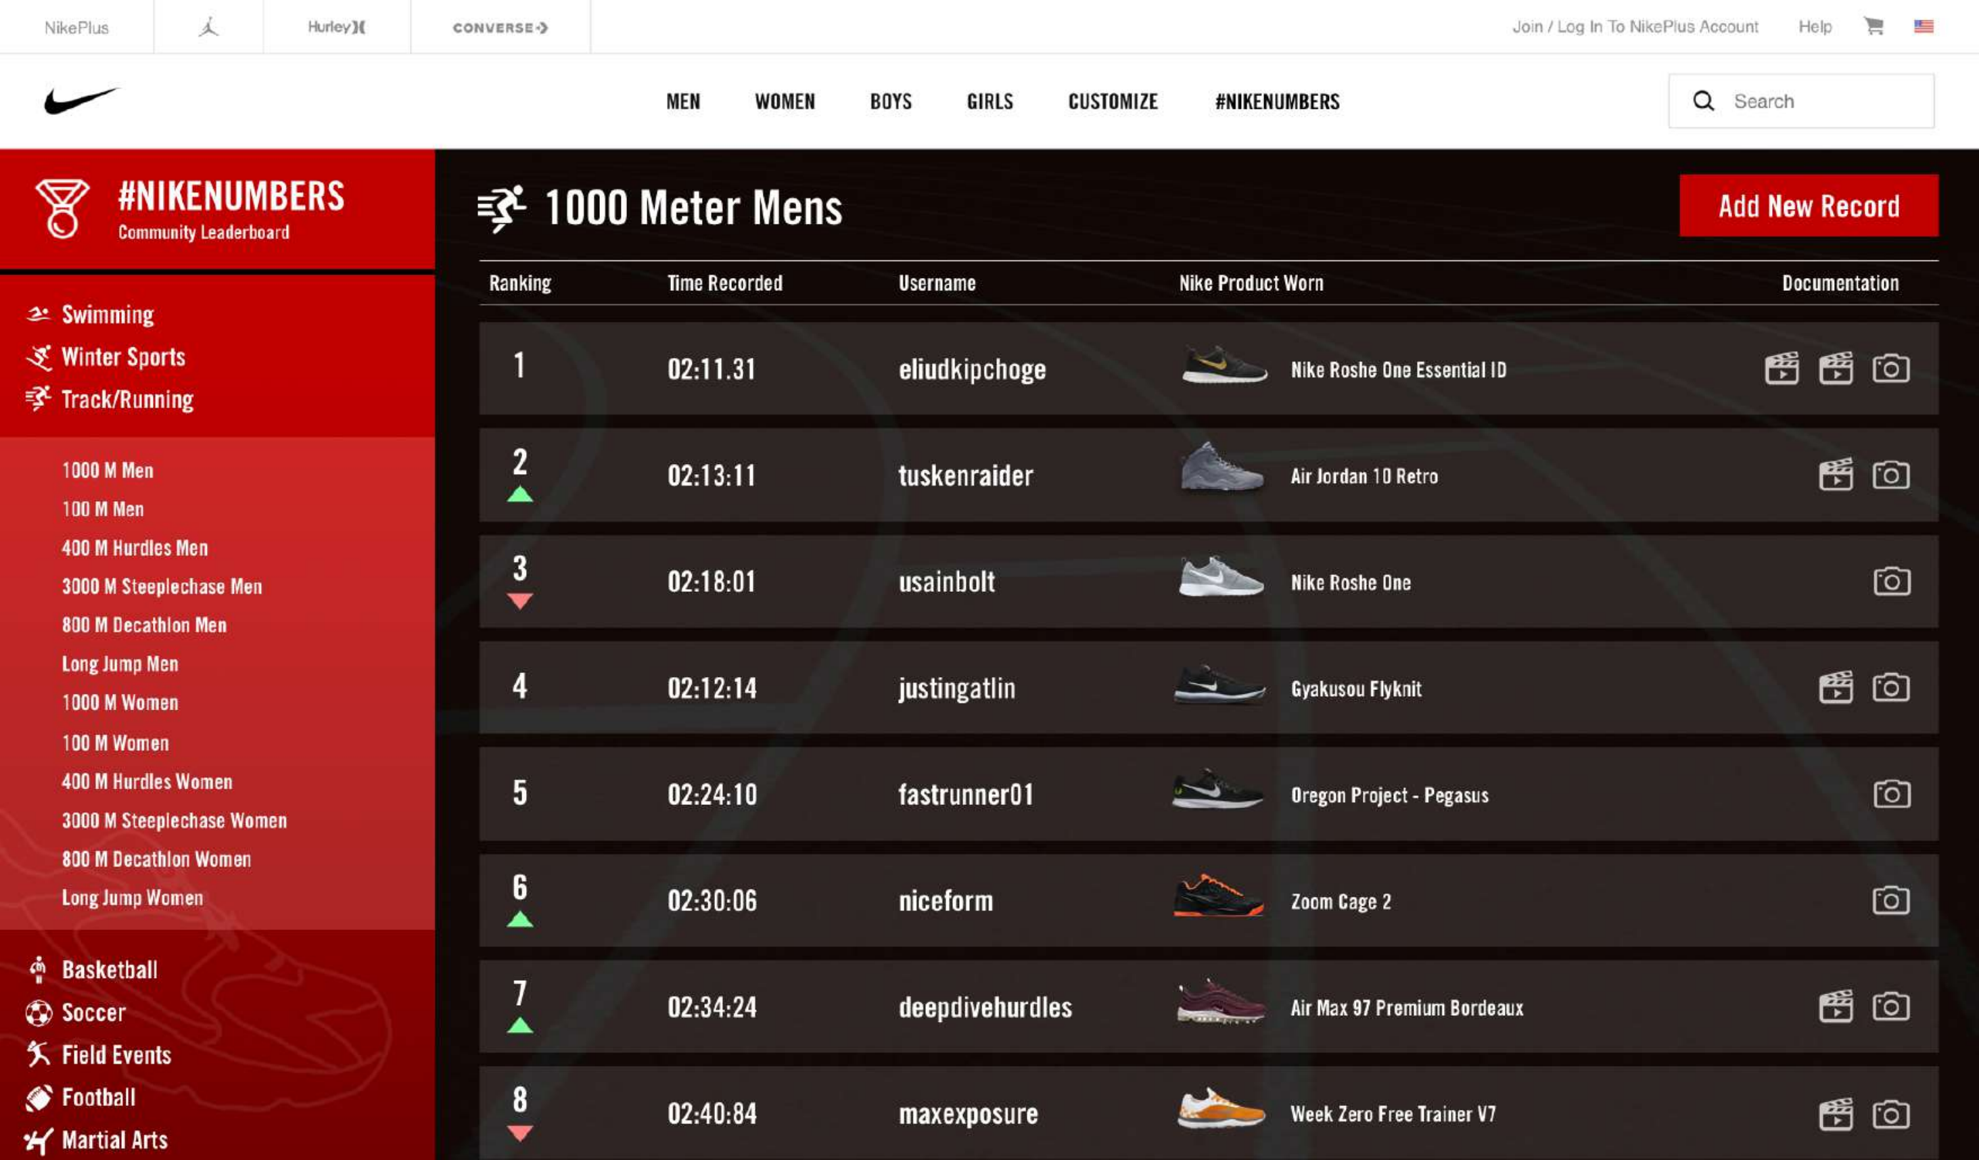Expand the Basketball category in sidebar
The width and height of the screenshot is (1979, 1160).
(x=109, y=970)
